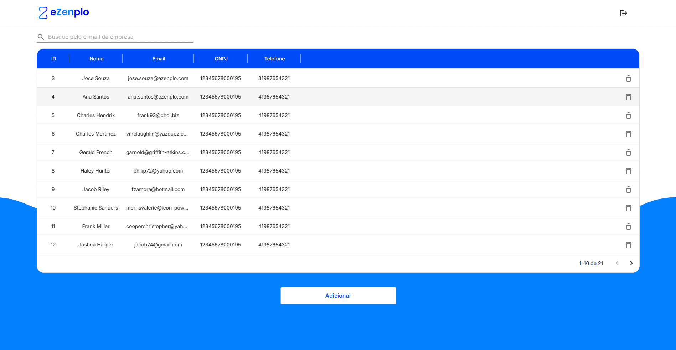The image size is (676, 350).
Task: Click the CNPJ in Jose Souza row
Action: point(221,78)
